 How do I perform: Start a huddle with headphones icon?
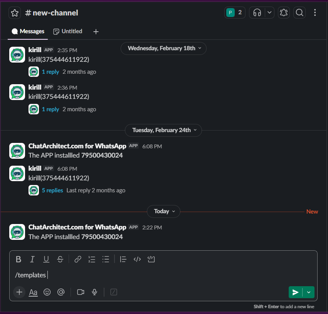coord(257,13)
